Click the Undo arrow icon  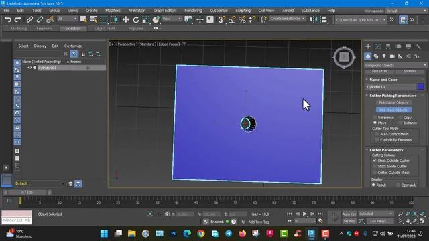tap(8, 19)
